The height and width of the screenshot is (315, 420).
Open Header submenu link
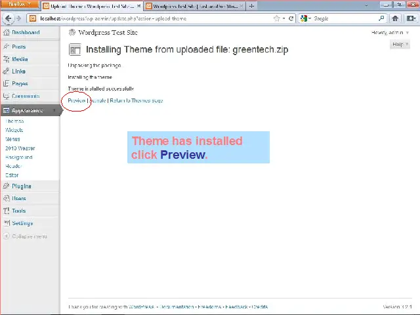click(13, 166)
